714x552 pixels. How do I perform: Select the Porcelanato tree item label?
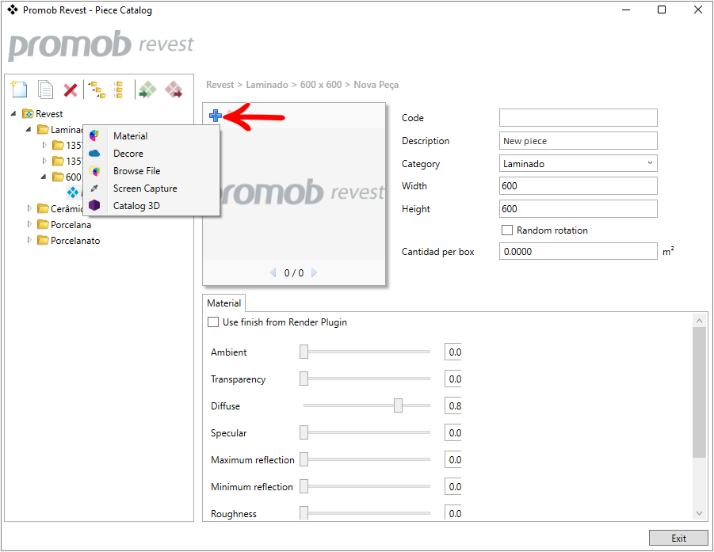pyautogui.click(x=75, y=241)
